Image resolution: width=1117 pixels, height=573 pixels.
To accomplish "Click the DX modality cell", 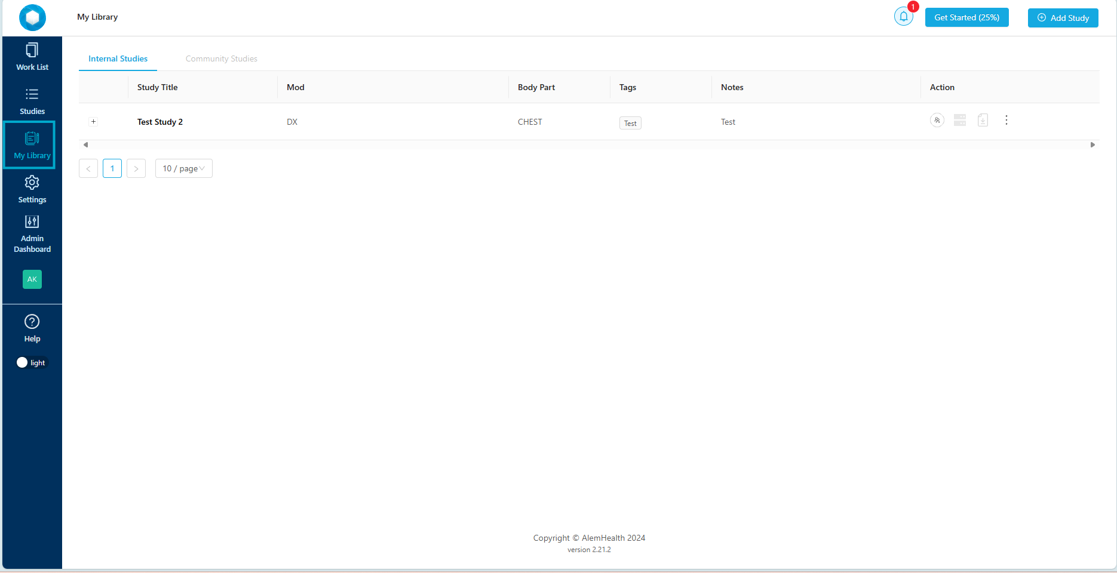I will coord(292,122).
